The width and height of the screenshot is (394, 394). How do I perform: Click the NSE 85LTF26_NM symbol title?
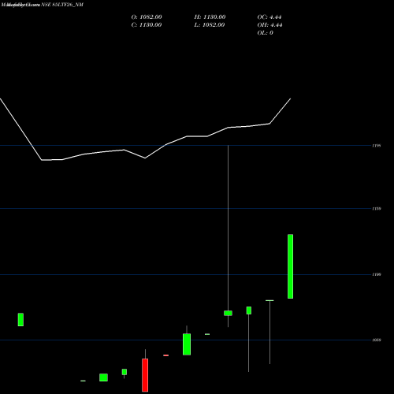click(x=62, y=5)
